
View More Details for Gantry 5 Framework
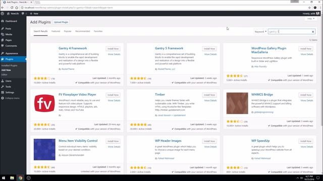click(x=210, y=54)
